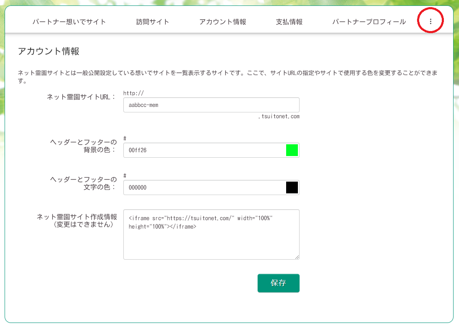This screenshot has width=459, height=328.
Task: Click the ネット霊園サイトURL input field
Action: coord(211,105)
